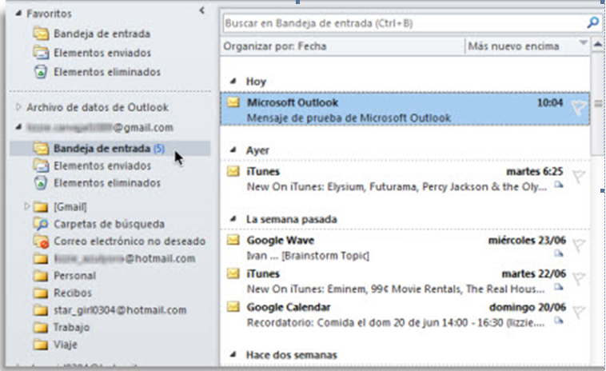Select Elementos enviados in gmail account

(x=102, y=166)
